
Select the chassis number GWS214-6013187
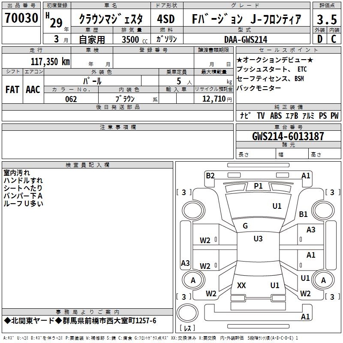point(288,136)
